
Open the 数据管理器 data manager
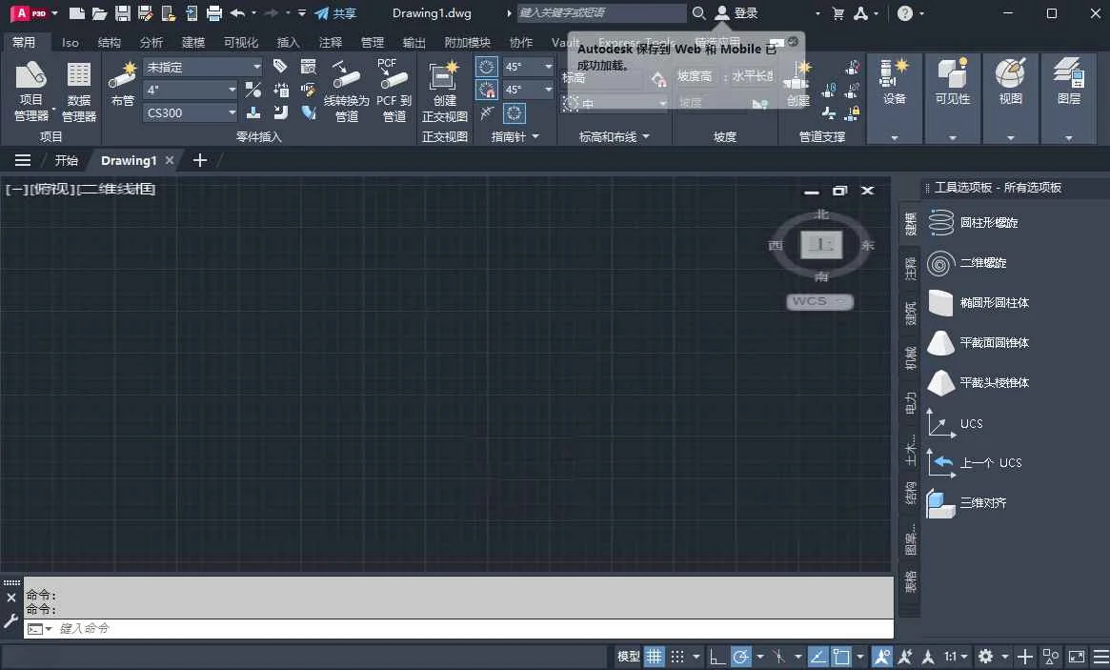[78, 91]
